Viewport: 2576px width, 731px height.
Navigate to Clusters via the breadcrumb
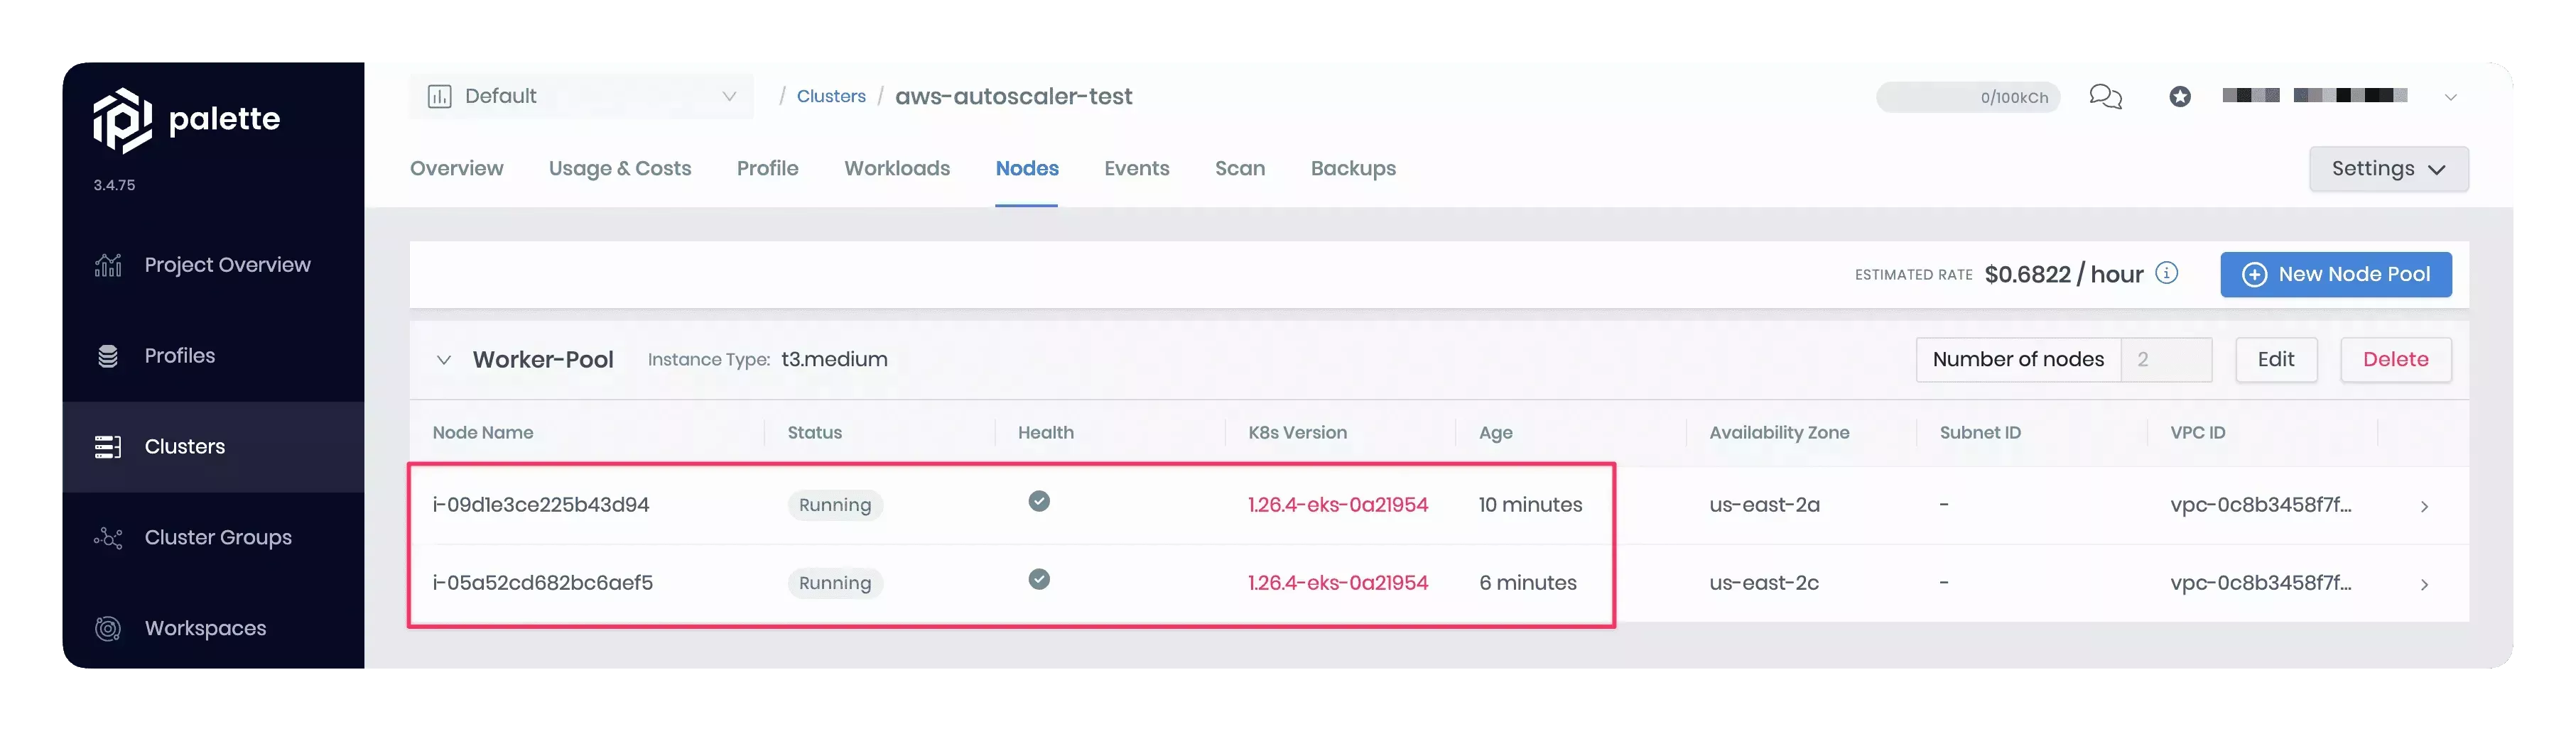[x=831, y=96]
